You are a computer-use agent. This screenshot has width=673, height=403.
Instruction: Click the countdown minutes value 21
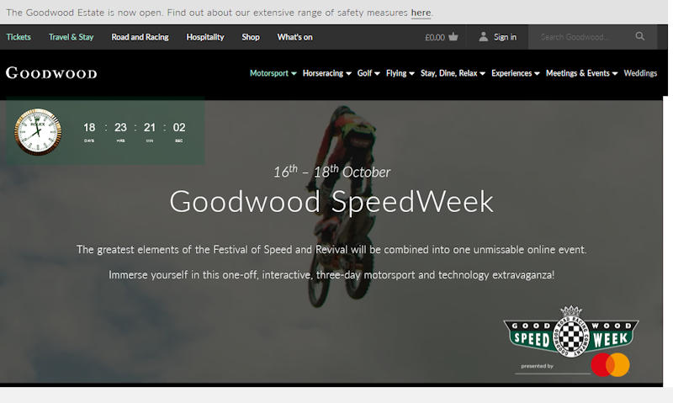coord(150,128)
